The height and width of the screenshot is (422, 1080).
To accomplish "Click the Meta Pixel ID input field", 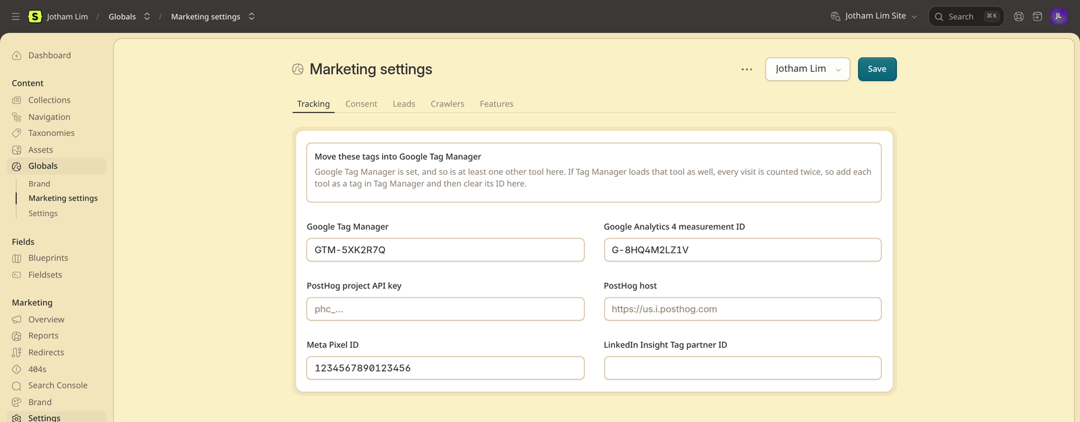I will (x=446, y=368).
